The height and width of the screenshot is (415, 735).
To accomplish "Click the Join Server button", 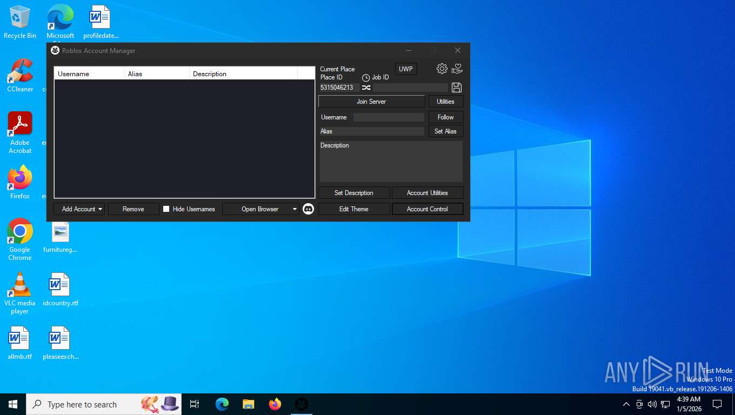I will point(371,102).
